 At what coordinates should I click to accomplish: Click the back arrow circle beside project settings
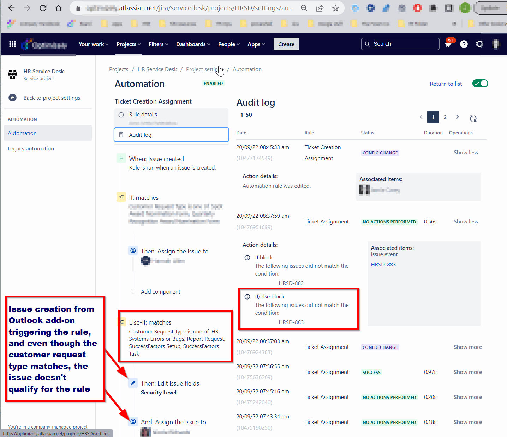click(x=13, y=98)
